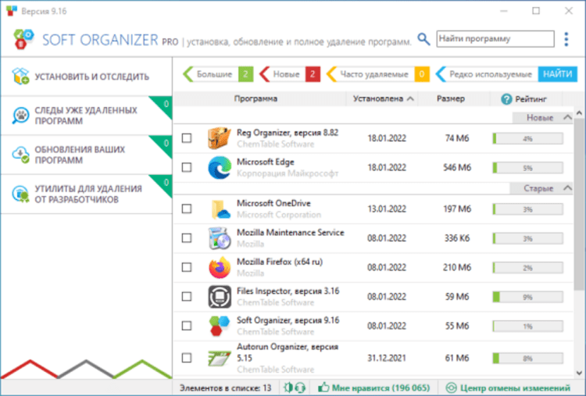This screenshot has height=396, width=586.
Task: Sort by Программа column header
Action: 255,99
